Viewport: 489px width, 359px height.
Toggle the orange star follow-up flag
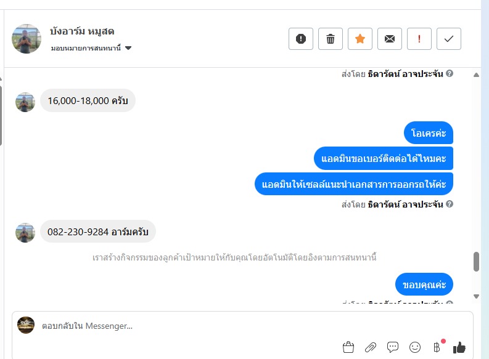[x=360, y=39]
